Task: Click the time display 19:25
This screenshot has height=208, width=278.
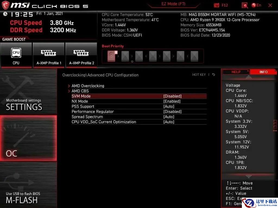Action: tap(22, 14)
